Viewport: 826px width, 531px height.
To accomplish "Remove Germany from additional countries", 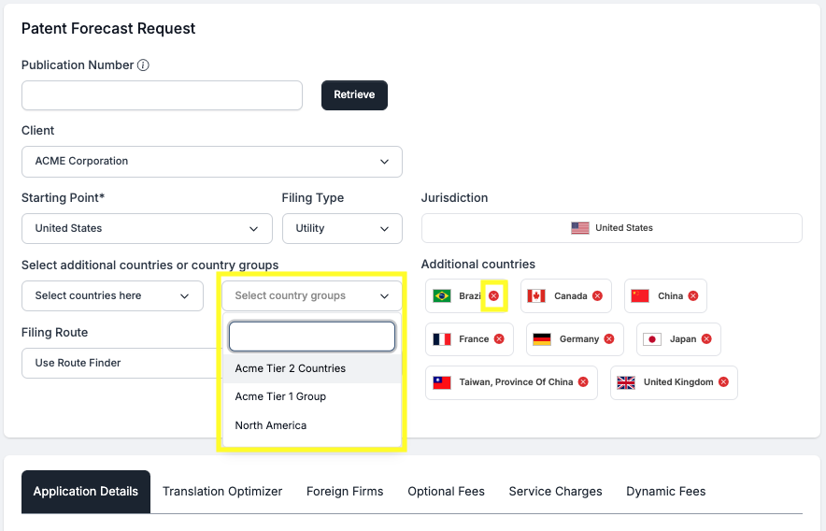I will (x=609, y=339).
